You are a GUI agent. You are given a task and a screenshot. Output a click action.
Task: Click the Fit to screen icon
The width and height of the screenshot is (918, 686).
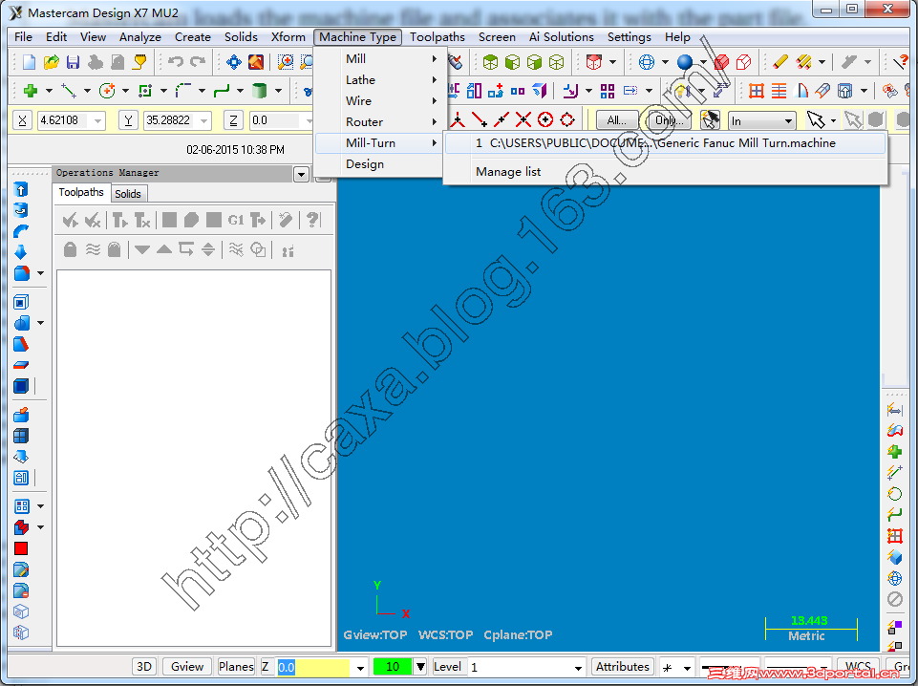coord(234,62)
